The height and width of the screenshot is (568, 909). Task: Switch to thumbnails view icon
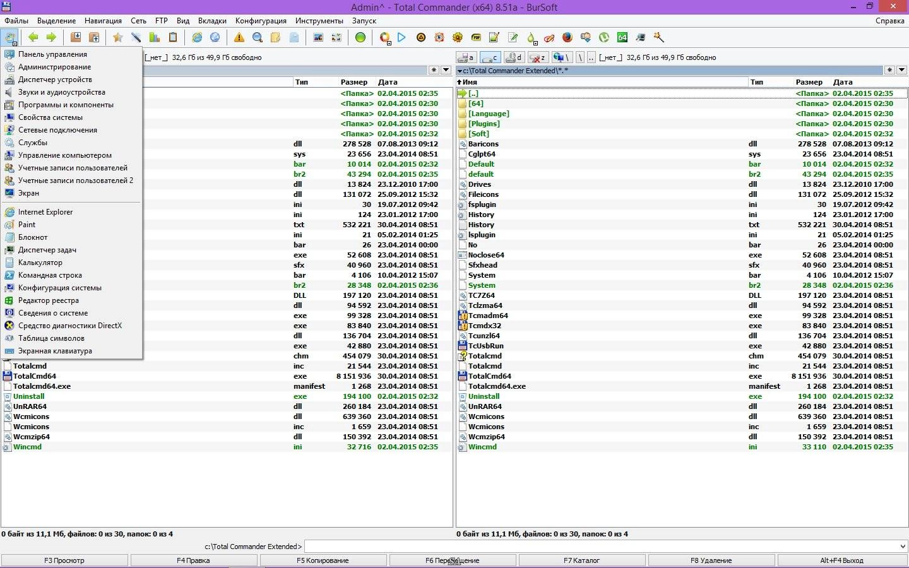[336, 38]
